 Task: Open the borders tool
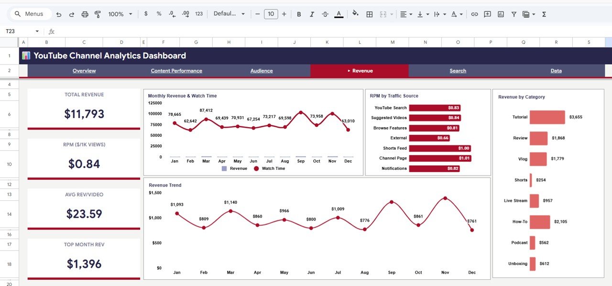pos(370,14)
